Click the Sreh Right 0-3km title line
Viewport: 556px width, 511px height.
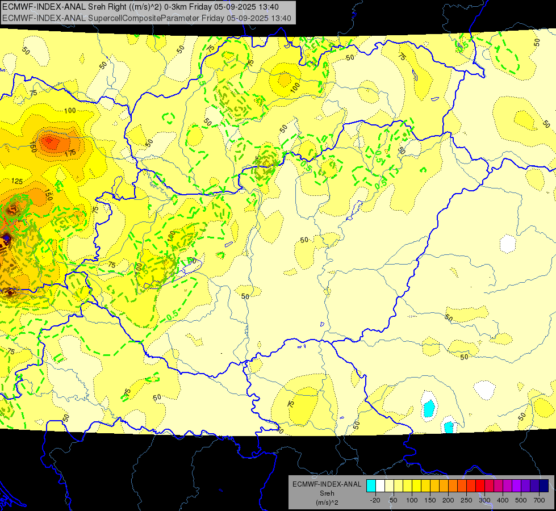[x=140, y=7]
